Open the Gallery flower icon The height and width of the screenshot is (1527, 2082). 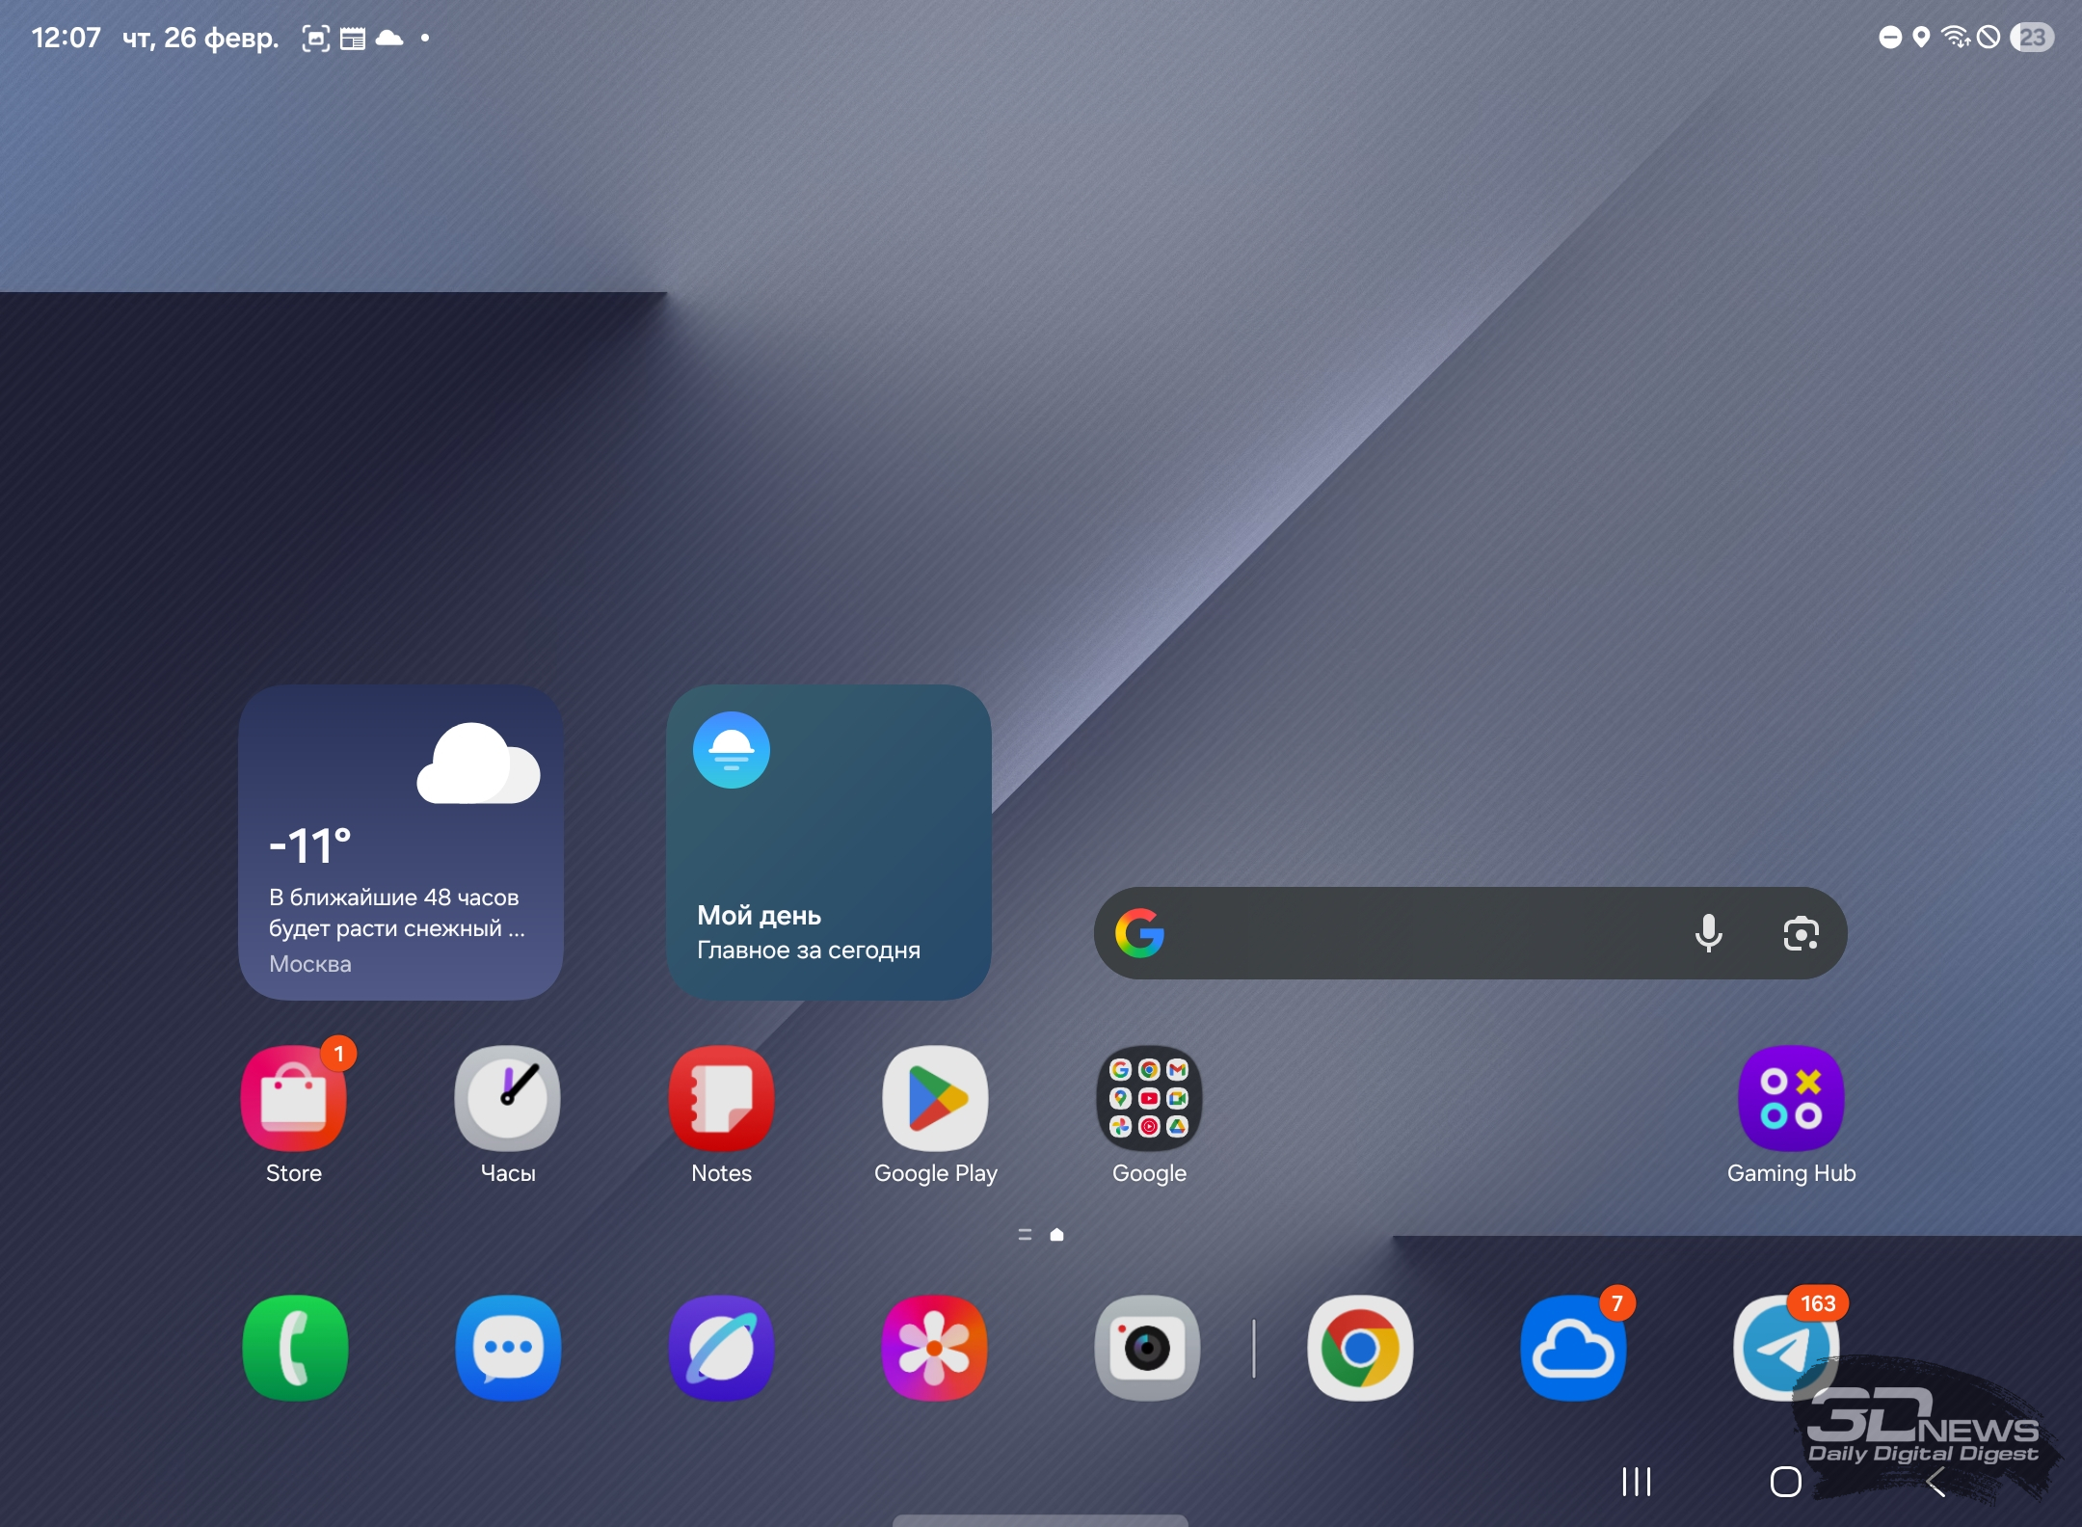[935, 1348]
